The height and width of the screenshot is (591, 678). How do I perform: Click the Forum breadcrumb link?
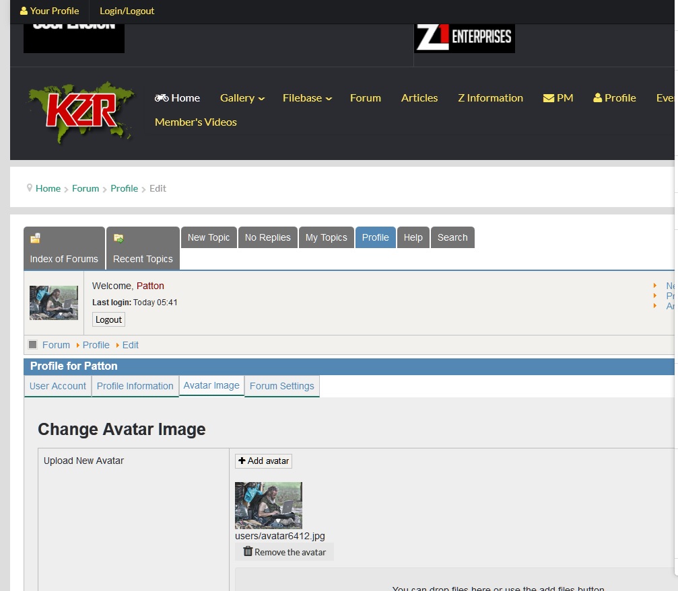point(86,188)
